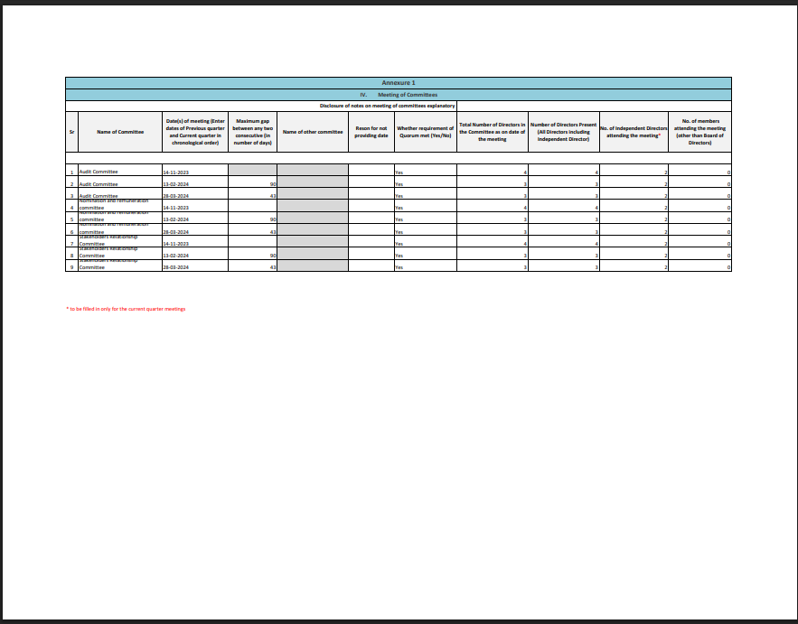Image resolution: width=798 pixels, height=624 pixels.
Task: Click the 'Total Number of Directors in the Committee' header
Action: [x=493, y=132]
